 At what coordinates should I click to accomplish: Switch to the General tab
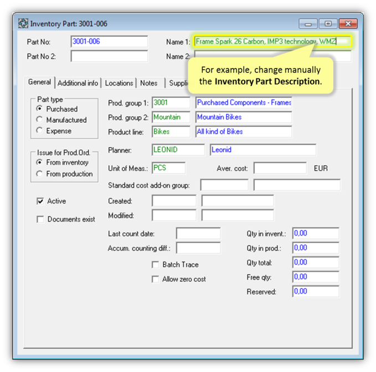point(39,82)
